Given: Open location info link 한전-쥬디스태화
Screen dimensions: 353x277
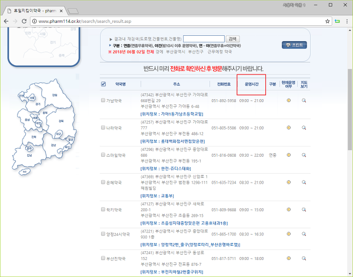Looking at the screenshot, I should 166,168.
